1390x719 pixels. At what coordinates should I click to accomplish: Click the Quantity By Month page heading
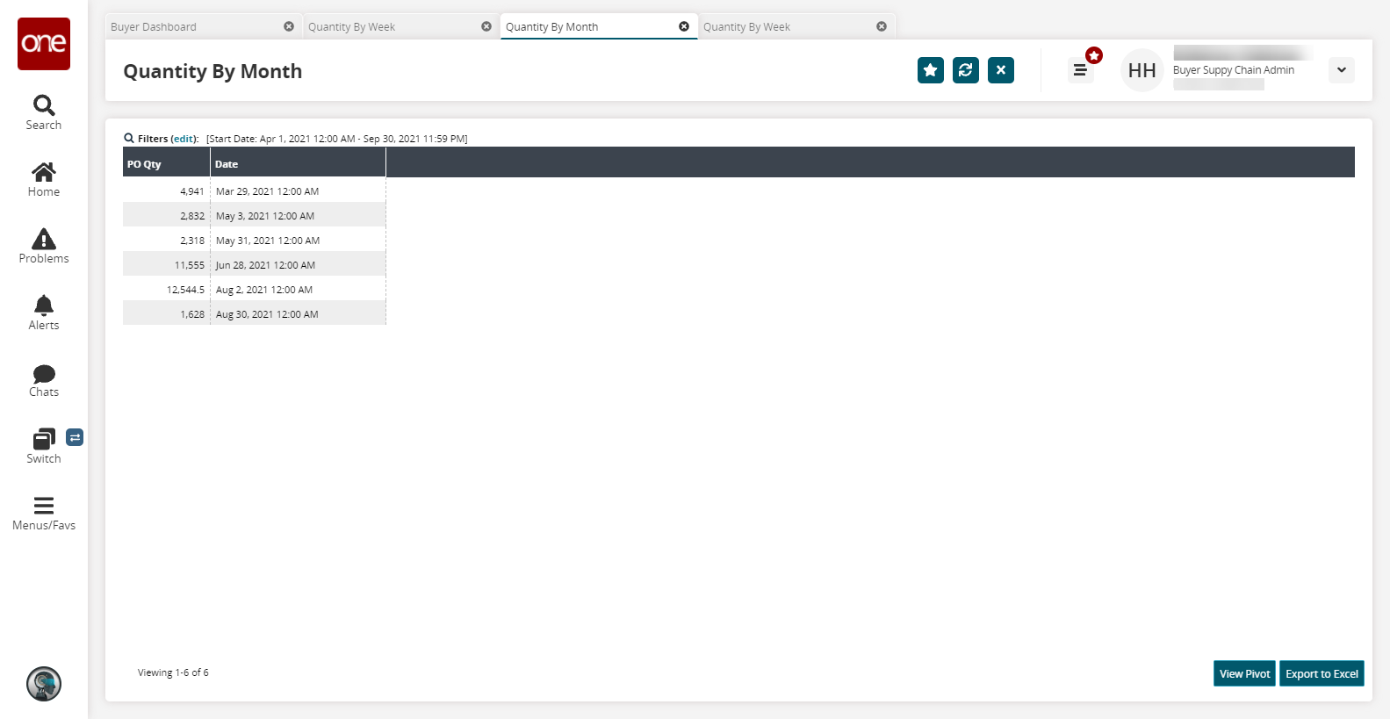point(212,71)
